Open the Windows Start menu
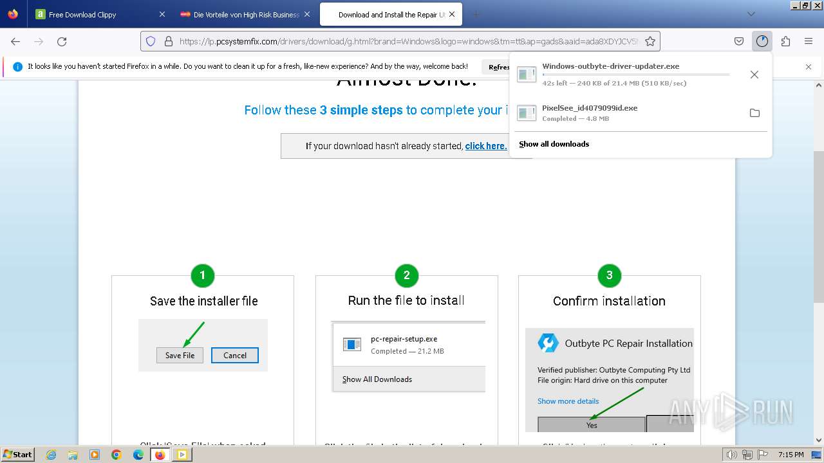This screenshot has height=463, width=824. click(18, 454)
